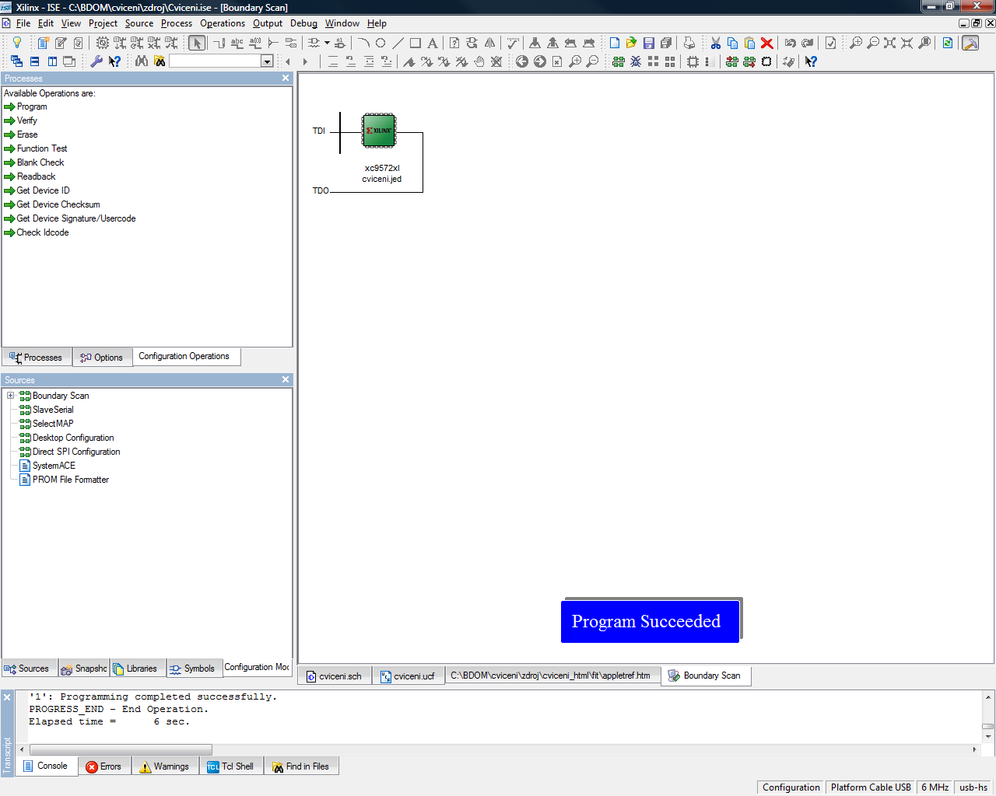Run the Check Idcode operation
Image resolution: width=996 pixels, height=796 pixels.
pyautogui.click(x=36, y=232)
